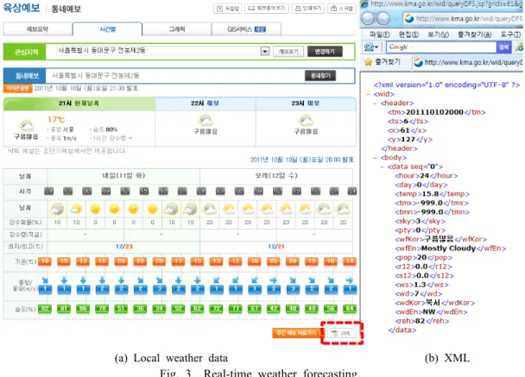Screen dimensions: 525x377
Task: Click the browser Forward button
Action: coord(383,18)
